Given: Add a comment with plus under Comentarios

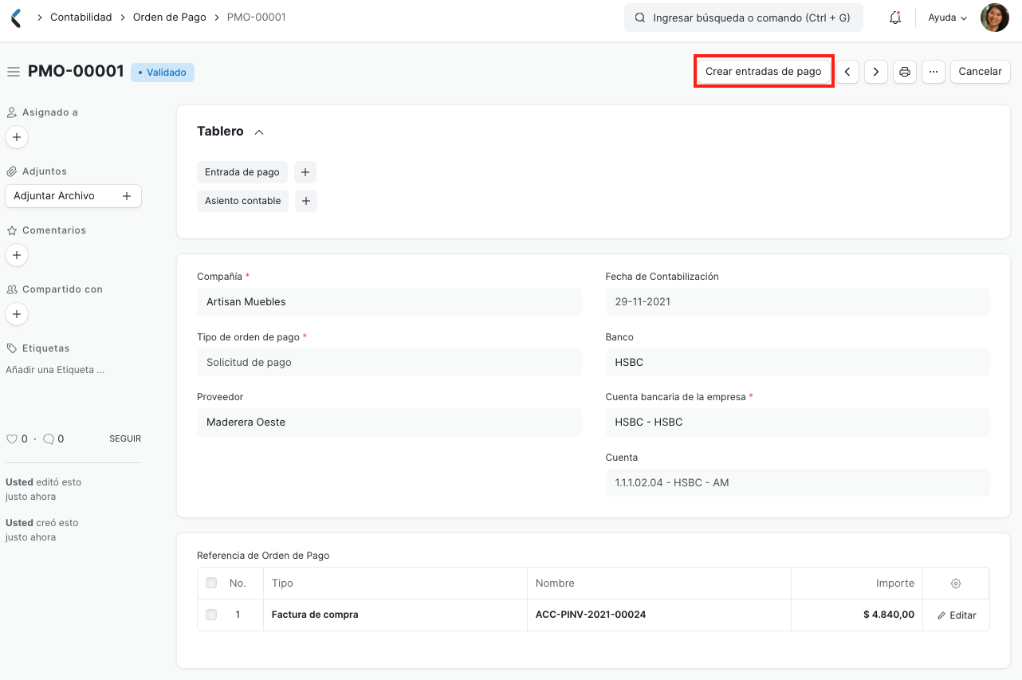Looking at the screenshot, I should [17, 255].
